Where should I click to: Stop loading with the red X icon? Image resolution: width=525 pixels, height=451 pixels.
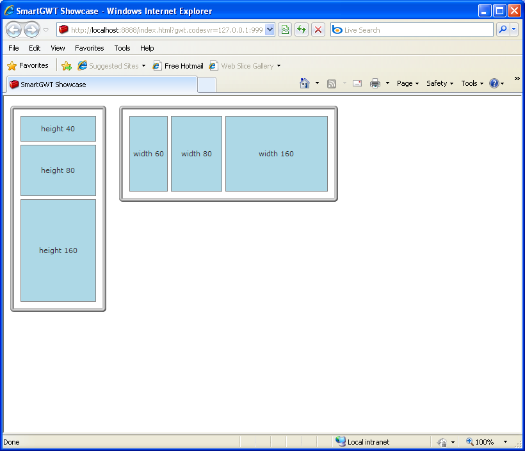pyautogui.click(x=318, y=30)
